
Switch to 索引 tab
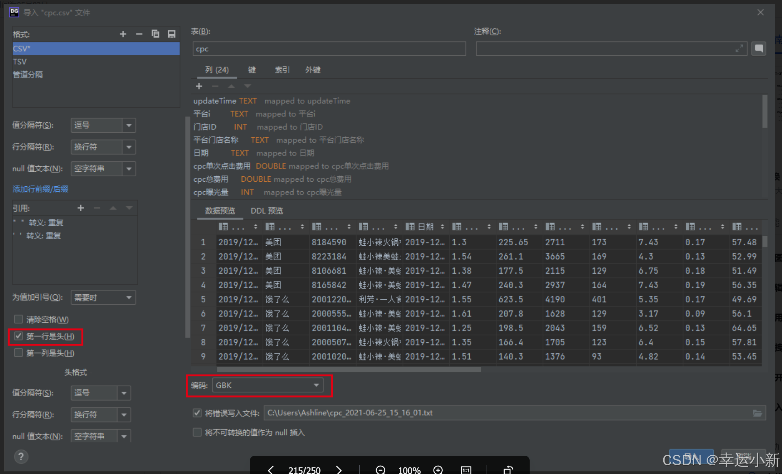[282, 70]
